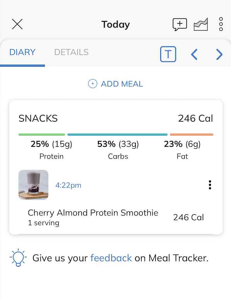Click the plus circle beside Add Meal

pos(92,84)
